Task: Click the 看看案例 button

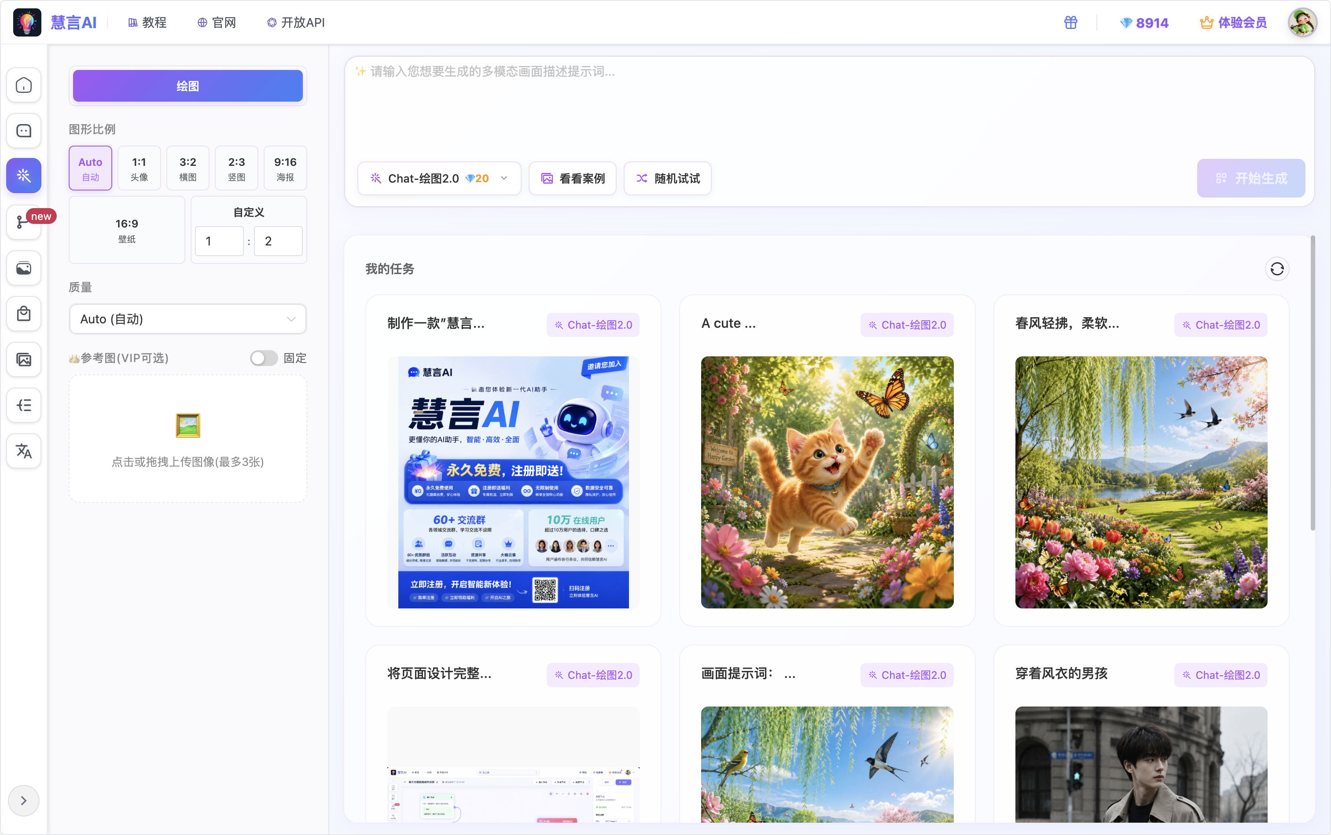Action: point(572,178)
